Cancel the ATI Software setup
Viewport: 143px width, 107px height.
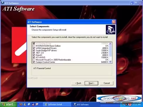(x=107, y=83)
